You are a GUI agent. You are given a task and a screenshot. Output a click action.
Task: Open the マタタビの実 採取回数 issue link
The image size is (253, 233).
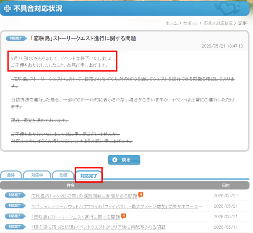84,196
